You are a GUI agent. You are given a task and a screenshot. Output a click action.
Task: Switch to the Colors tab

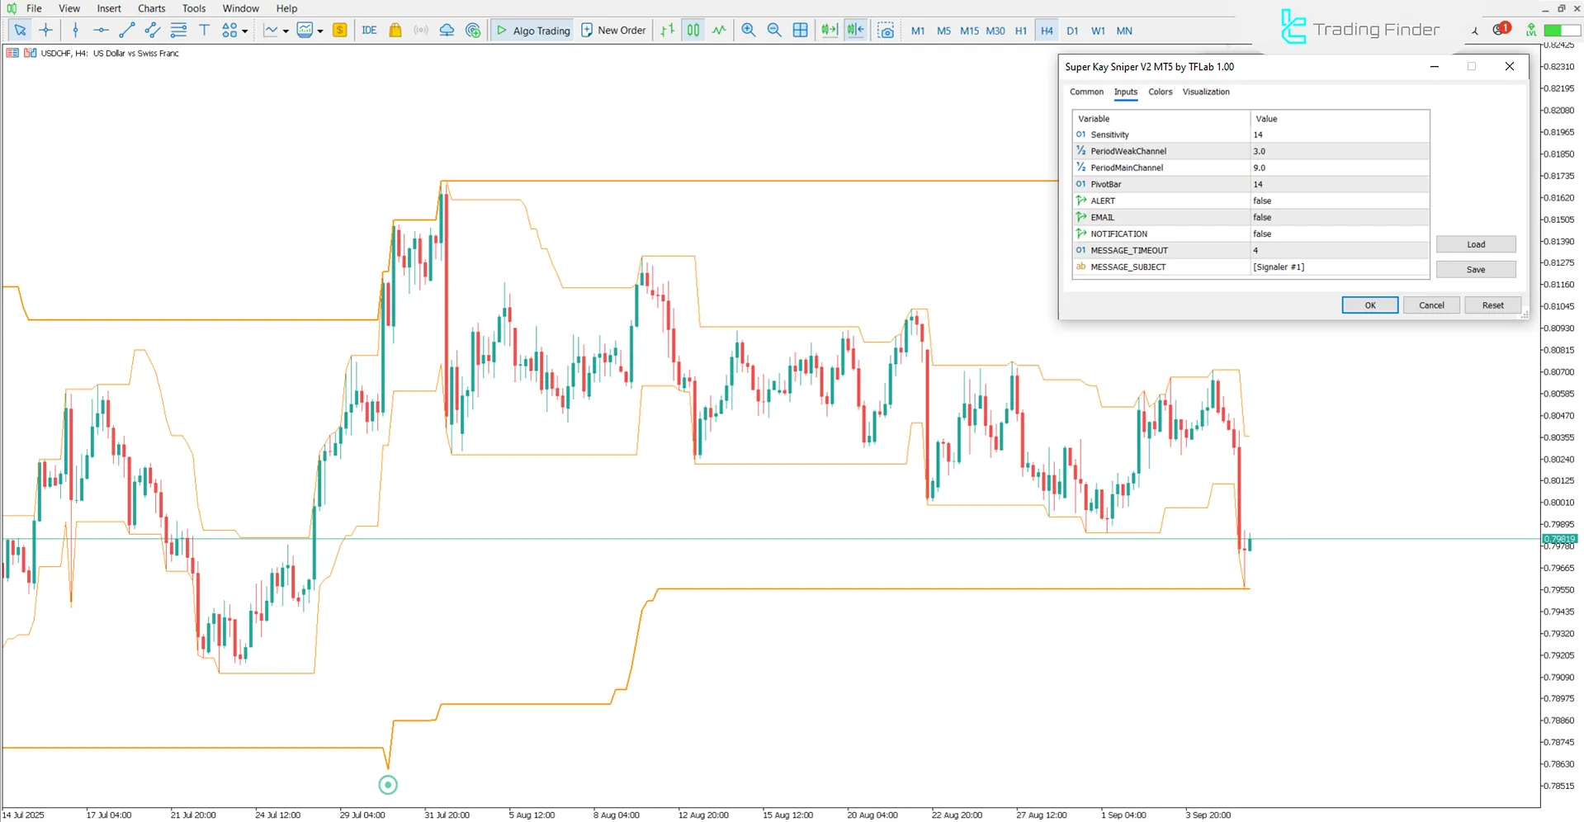click(1160, 92)
